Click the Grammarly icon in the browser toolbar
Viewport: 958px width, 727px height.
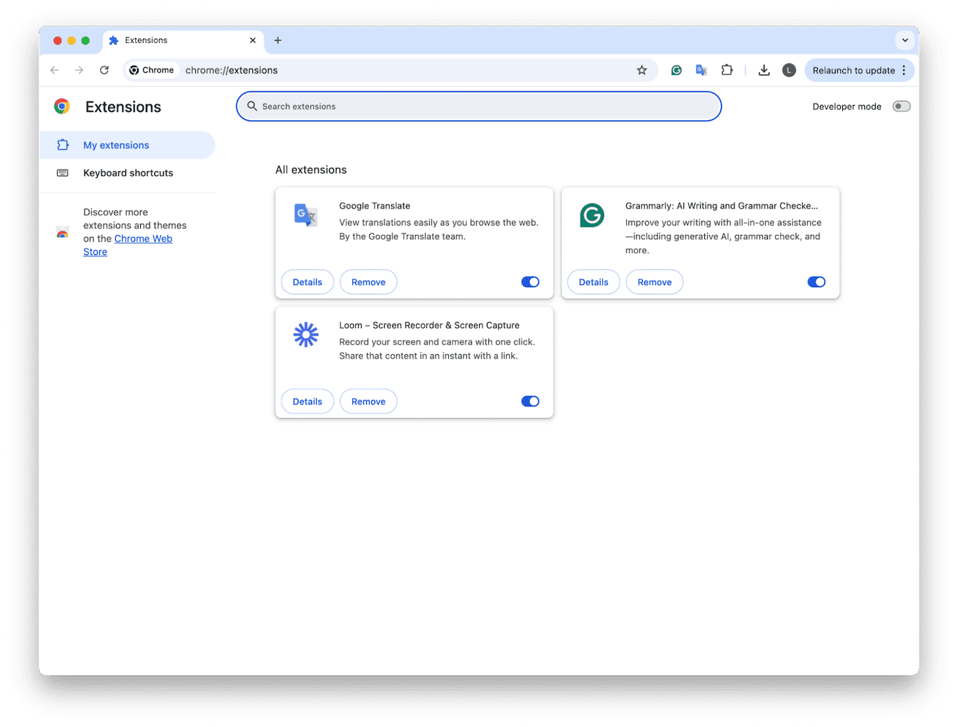coord(676,70)
